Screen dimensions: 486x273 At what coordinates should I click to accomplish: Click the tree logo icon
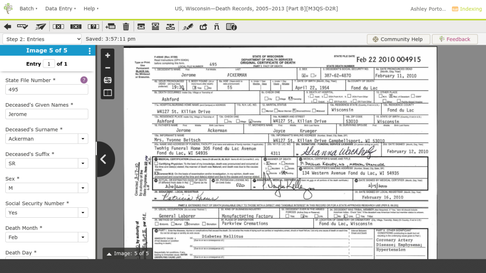pyautogui.click(x=8, y=9)
